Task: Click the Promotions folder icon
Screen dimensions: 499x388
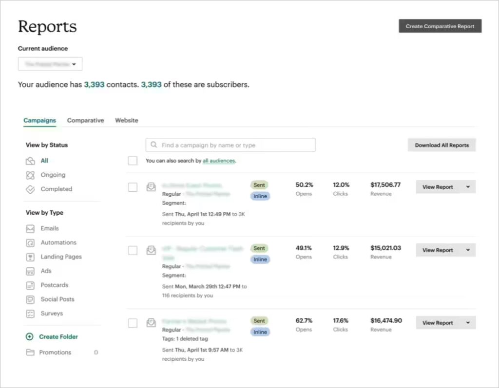Action: 30,352
